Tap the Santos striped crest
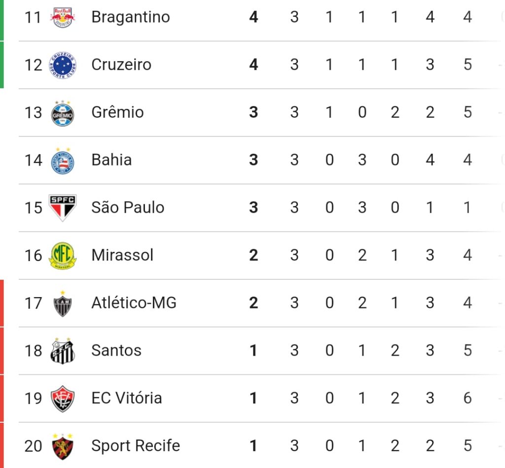 63,351
